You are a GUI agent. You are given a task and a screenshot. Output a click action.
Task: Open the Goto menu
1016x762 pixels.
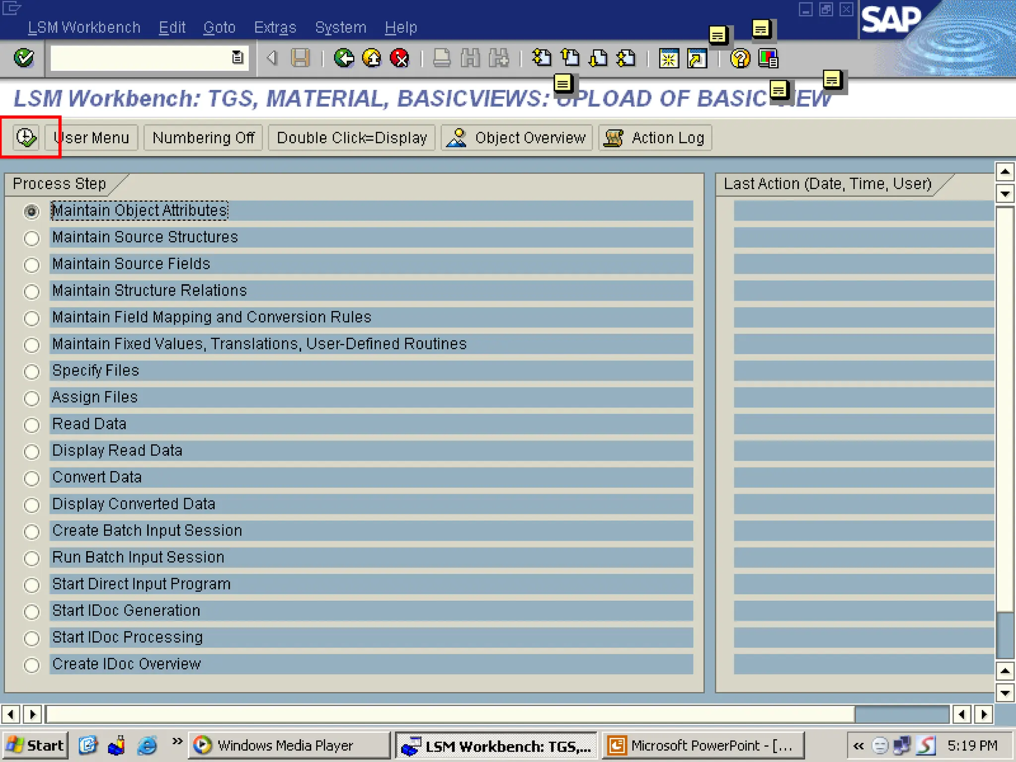pyautogui.click(x=219, y=27)
